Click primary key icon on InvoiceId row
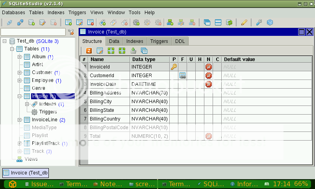Screen dimensions: 315x189 pos(174,67)
